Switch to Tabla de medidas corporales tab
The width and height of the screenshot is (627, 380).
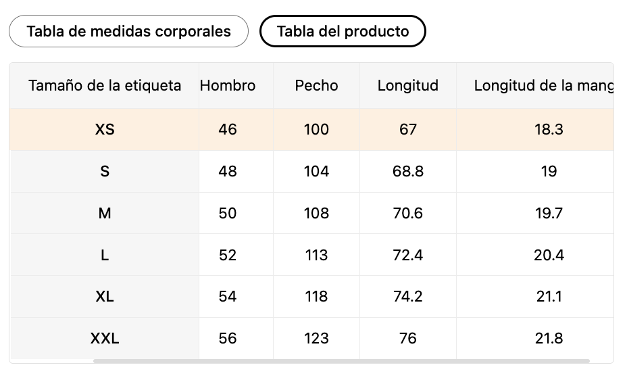point(128,31)
